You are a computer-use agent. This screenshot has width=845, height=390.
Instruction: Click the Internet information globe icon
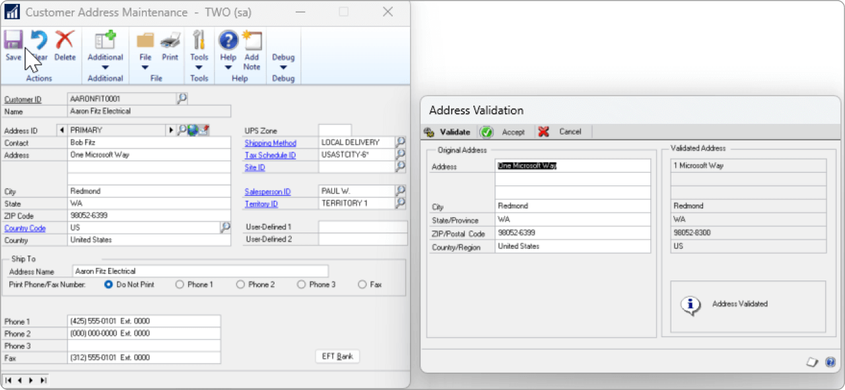tap(192, 130)
